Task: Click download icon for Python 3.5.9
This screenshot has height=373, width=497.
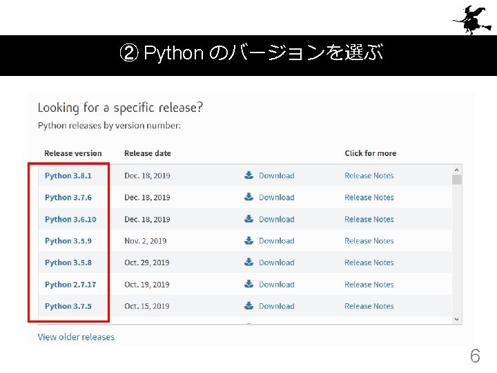Action: click(249, 241)
